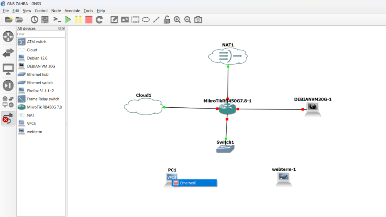Toggle lock on all items padlock
The image size is (386, 217).
167,20
